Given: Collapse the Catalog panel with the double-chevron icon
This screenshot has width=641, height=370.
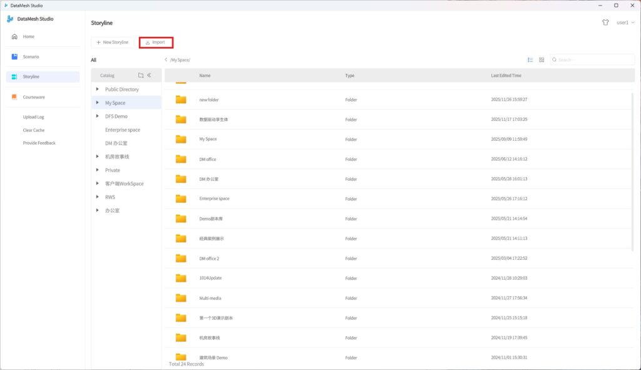Looking at the screenshot, I should 149,75.
